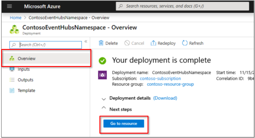
Task: Focus the Search resources, services, and docs field
Action: point(182,6)
